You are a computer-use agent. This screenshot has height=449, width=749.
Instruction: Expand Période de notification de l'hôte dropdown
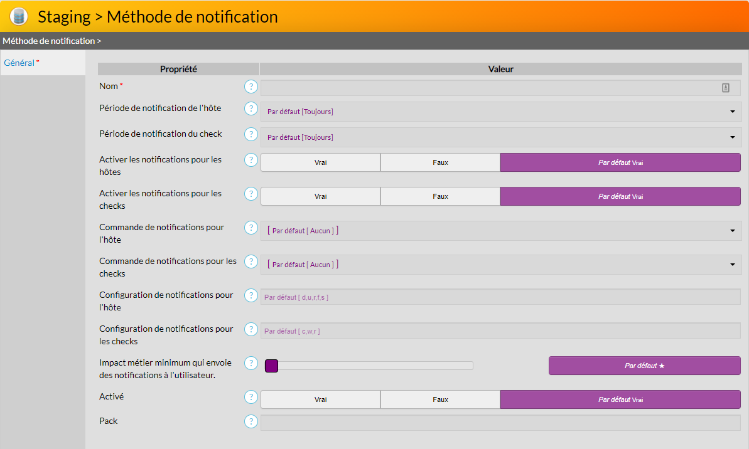pos(500,112)
